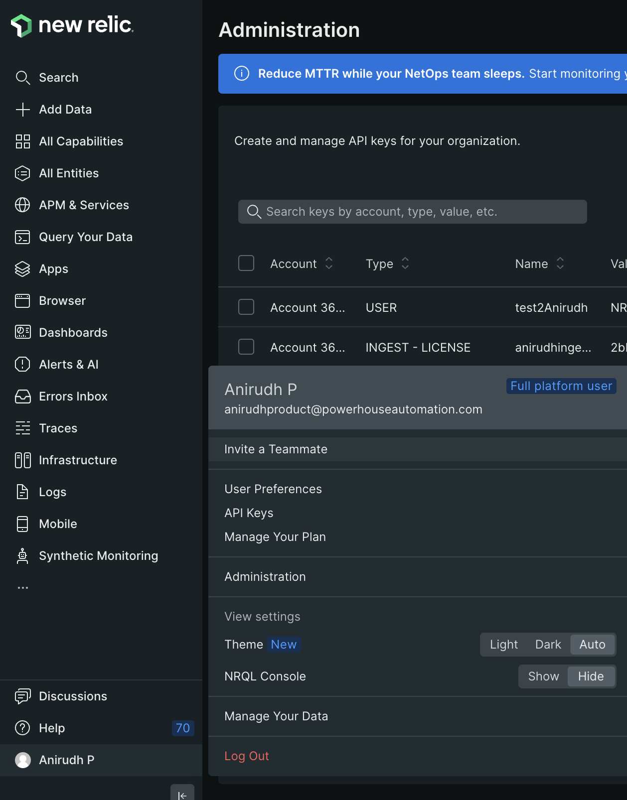627x800 pixels.
Task: Open Traces icon in sidebar
Action: pos(22,428)
